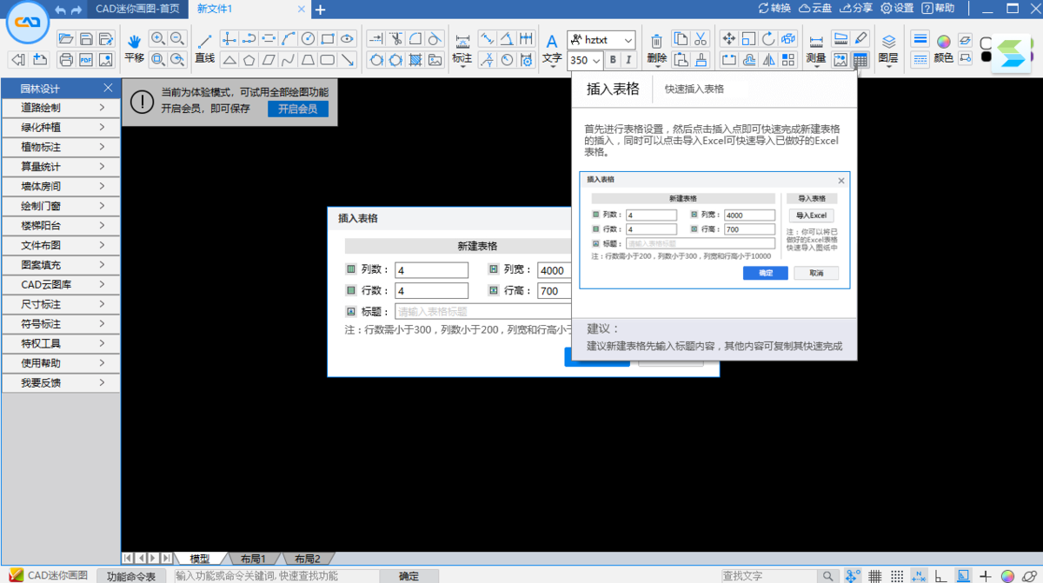1043x583 pixels.
Task: Switch to the 布局2 tab
Action: click(307, 559)
